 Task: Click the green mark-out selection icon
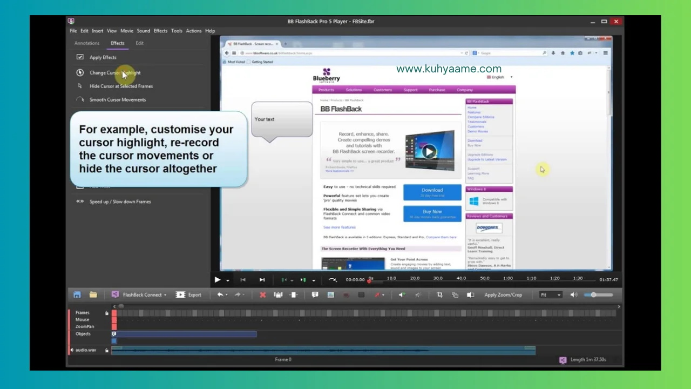[x=303, y=279]
